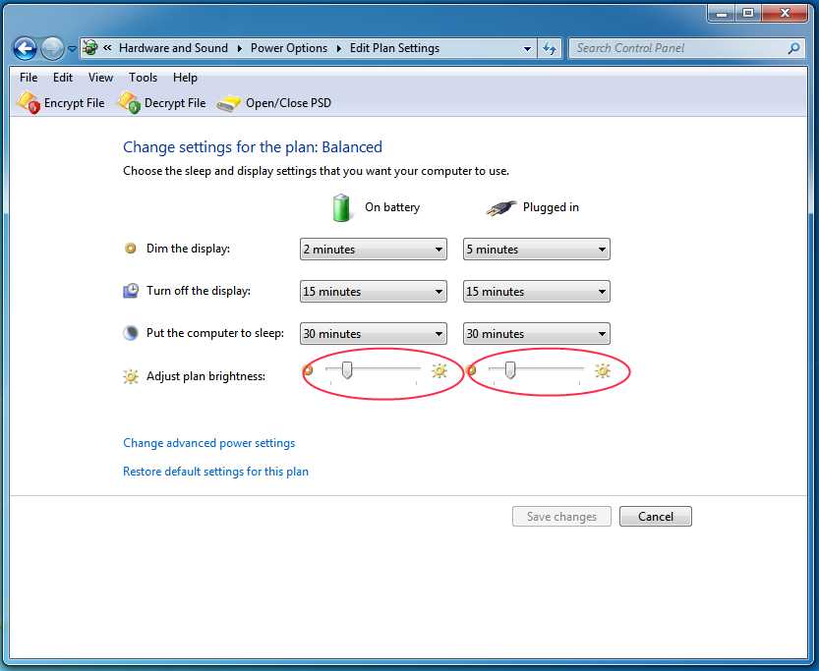The width and height of the screenshot is (819, 671).
Task: Click dim sun icon on battery slider
Action: [x=308, y=370]
